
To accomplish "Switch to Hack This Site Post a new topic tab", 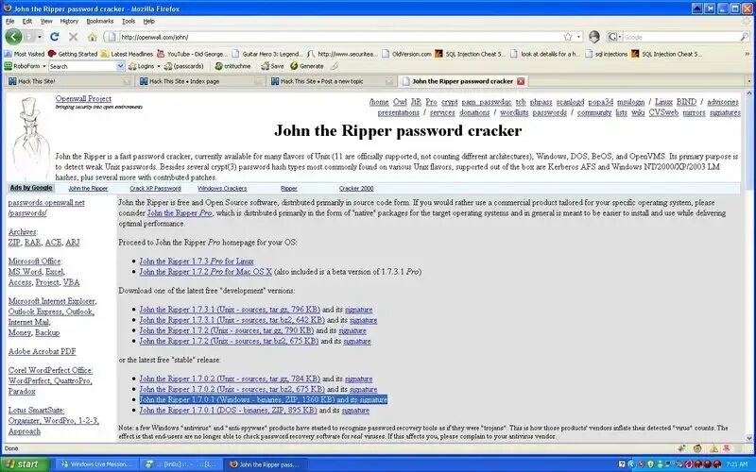I will [332, 81].
